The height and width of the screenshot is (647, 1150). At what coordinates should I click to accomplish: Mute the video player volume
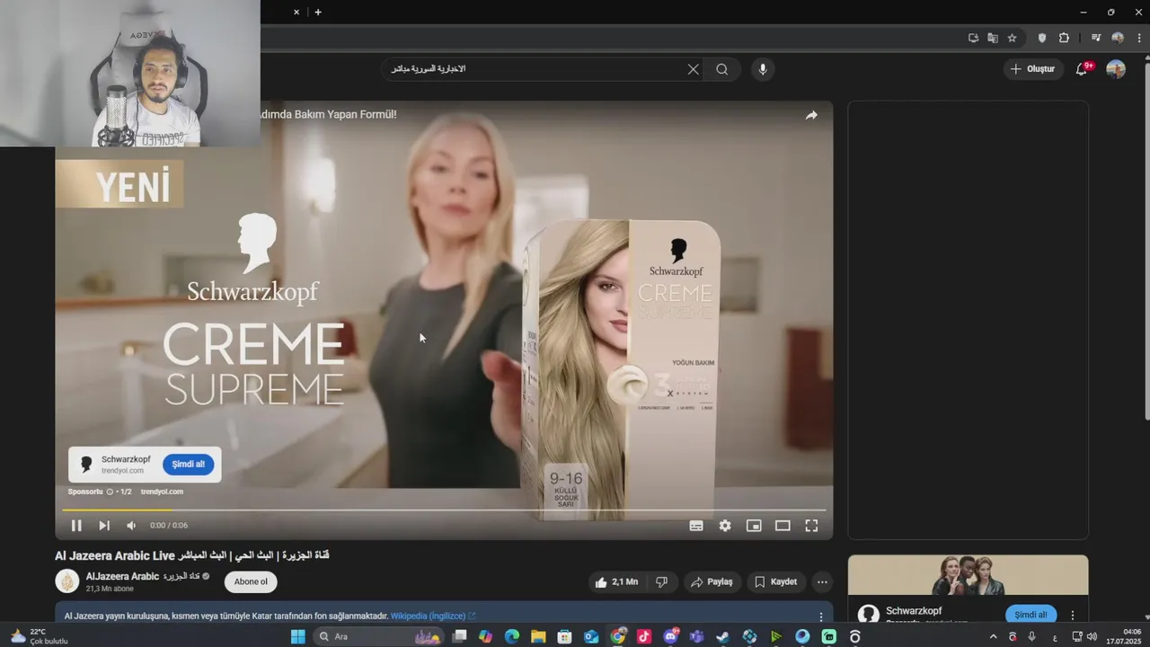click(x=131, y=526)
